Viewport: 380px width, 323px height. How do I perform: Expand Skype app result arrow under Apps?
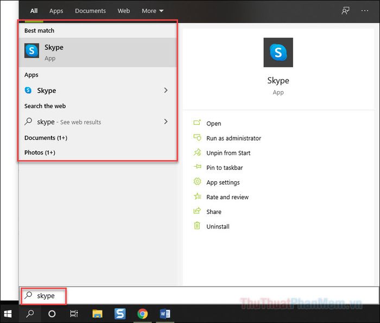point(166,91)
